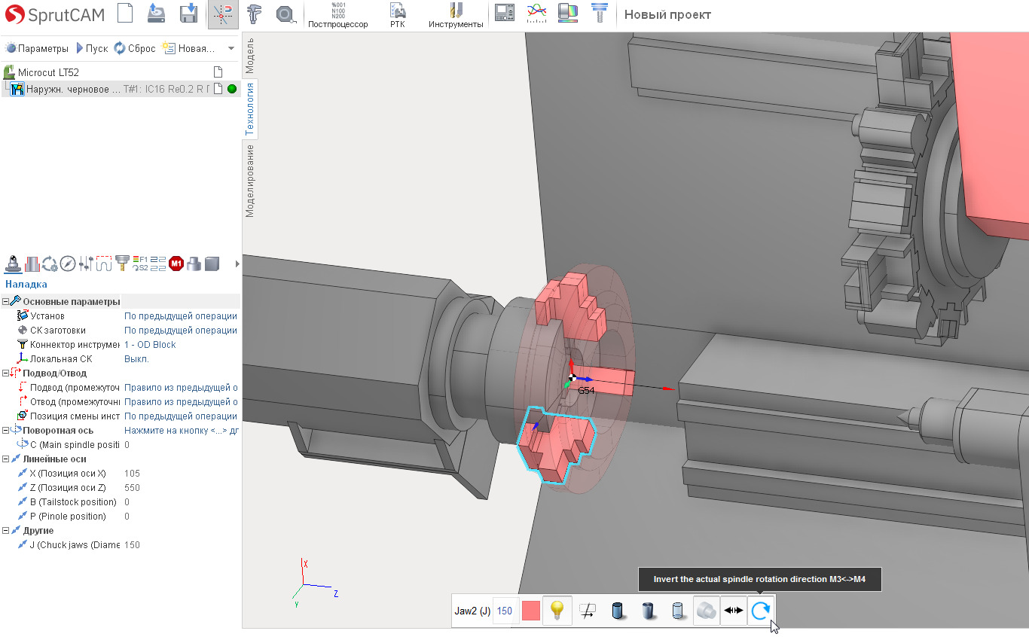This screenshot has width=1029, height=637.
Task: Open the Постпроцессор button
Action: [338, 15]
